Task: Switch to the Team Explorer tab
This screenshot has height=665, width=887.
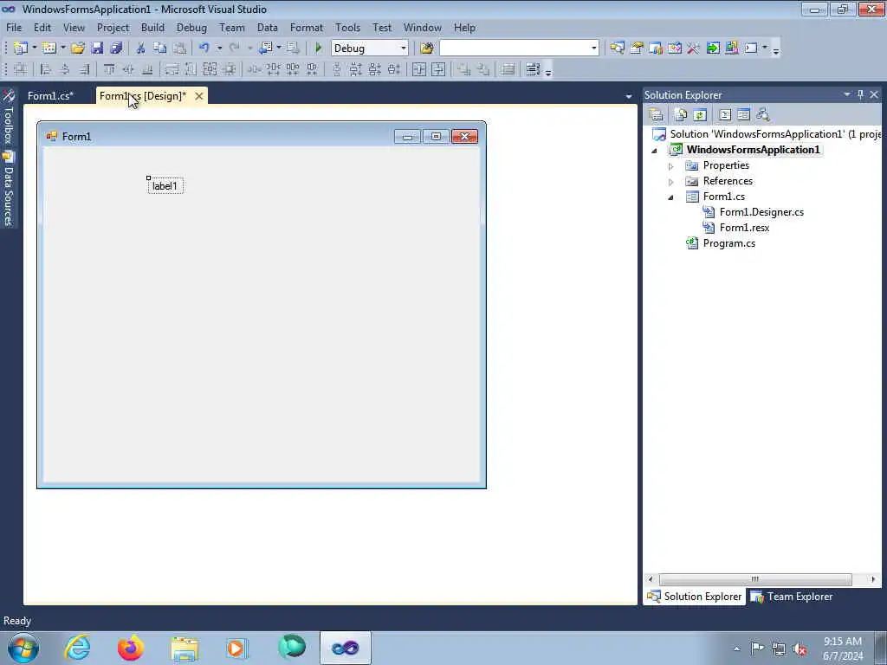Action: [x=792, y=597]
